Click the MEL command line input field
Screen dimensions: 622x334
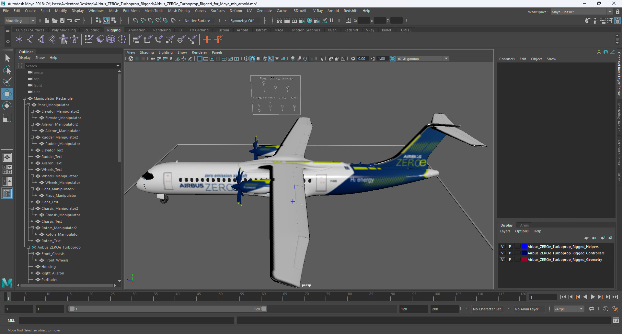(126, 320)
